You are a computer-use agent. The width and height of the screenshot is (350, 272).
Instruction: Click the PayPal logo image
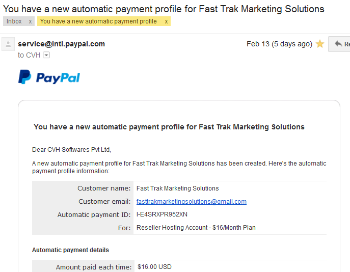(49, 77)
